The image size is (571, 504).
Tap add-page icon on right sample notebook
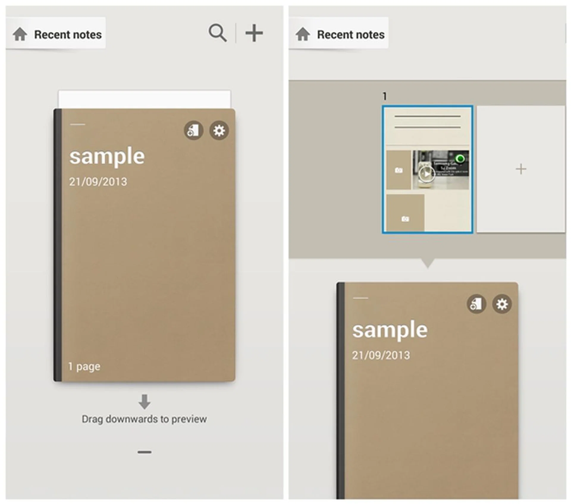point(476,304)
